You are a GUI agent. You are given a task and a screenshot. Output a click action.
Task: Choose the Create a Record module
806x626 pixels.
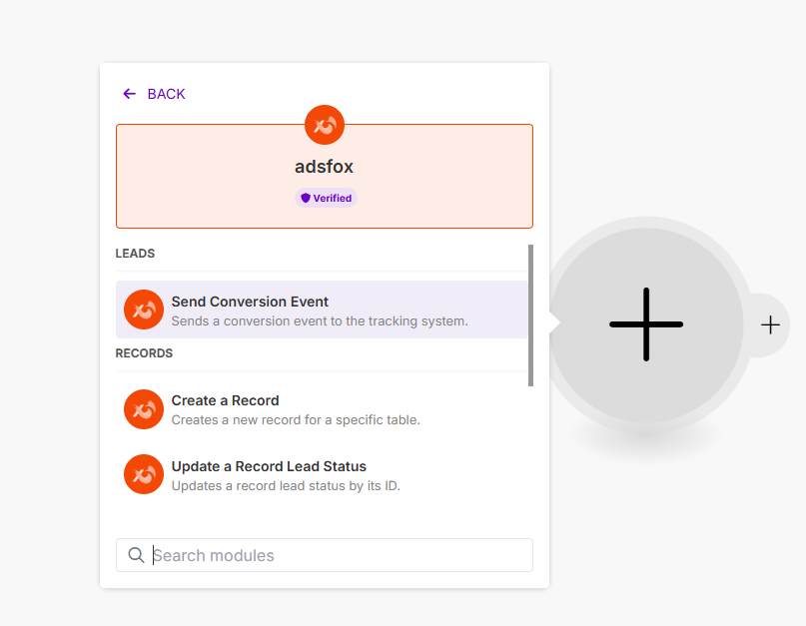click(x=226, y=400)
